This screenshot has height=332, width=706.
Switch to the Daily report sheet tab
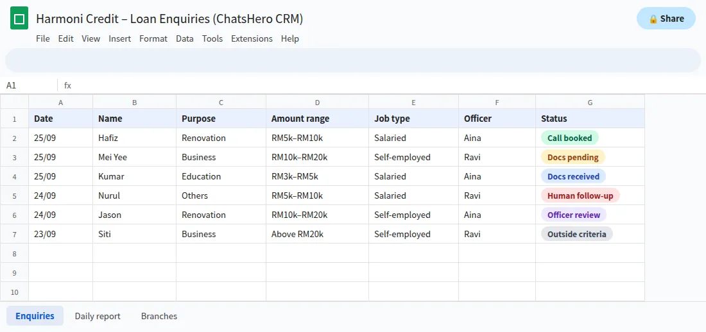pyautogui.click(x=98, y=316)
